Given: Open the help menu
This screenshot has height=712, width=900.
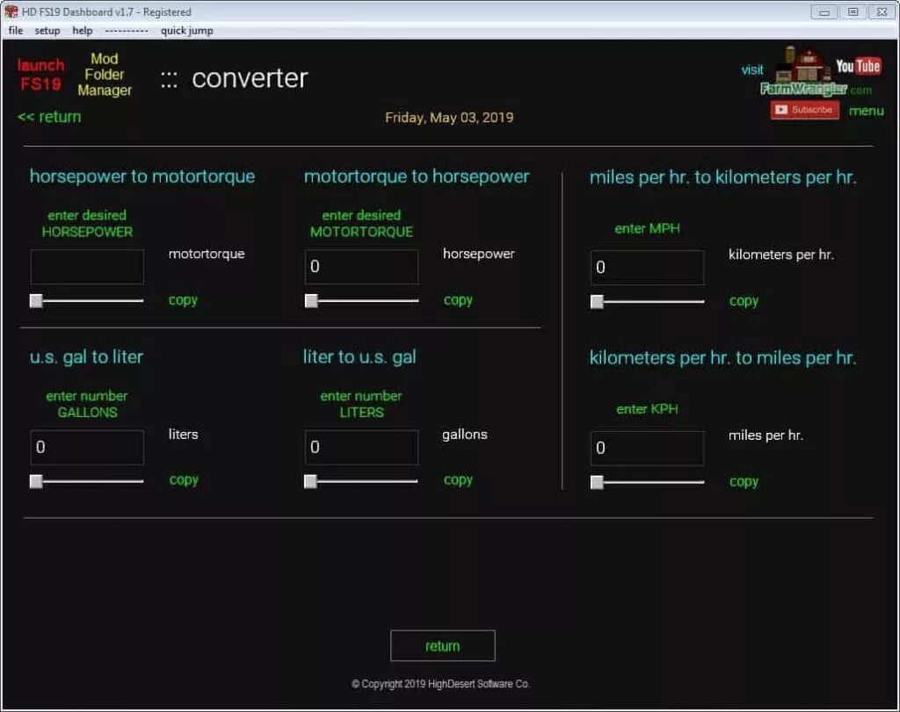Looking at the screenshot, I should pyautogui.click(x=82, y=31).
